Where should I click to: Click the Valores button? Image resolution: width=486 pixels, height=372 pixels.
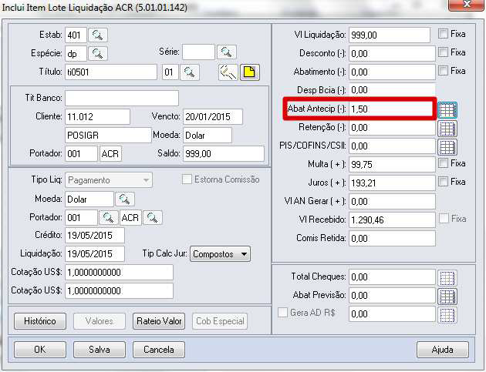[x=100, y=321]
